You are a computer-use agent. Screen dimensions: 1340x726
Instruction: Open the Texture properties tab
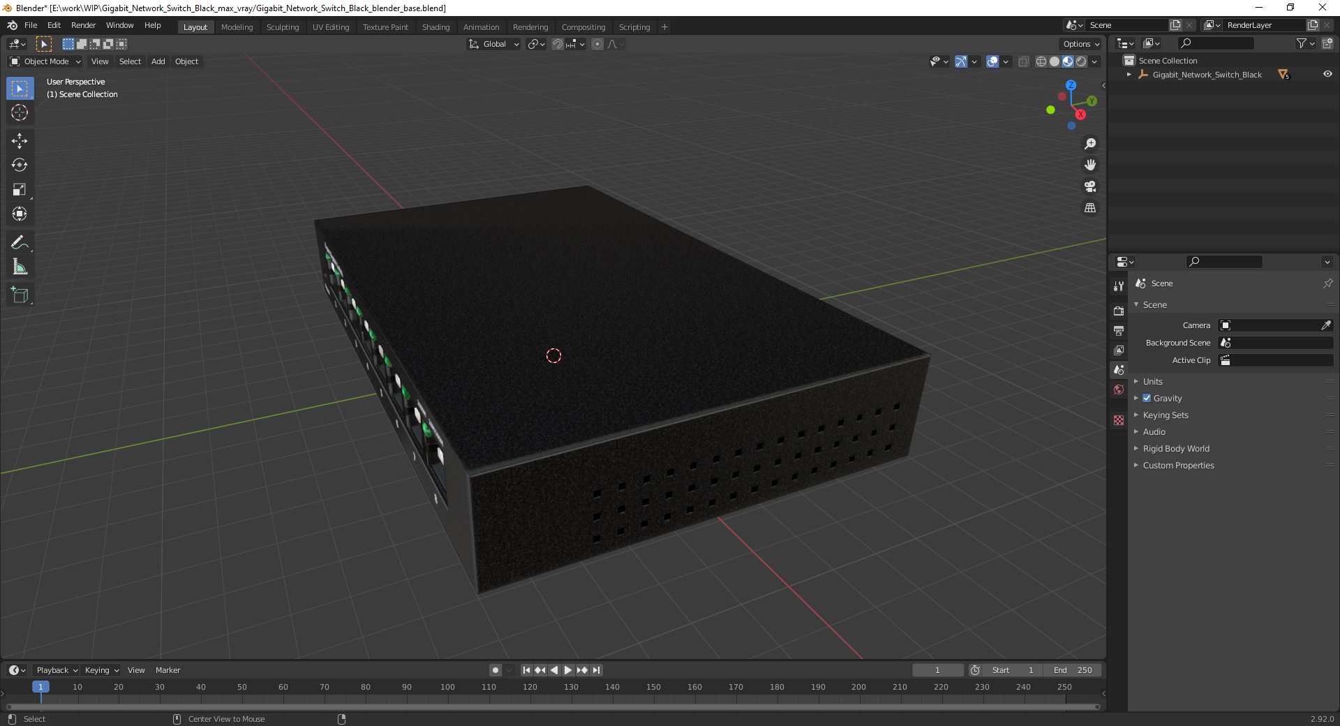(1119, 420)
